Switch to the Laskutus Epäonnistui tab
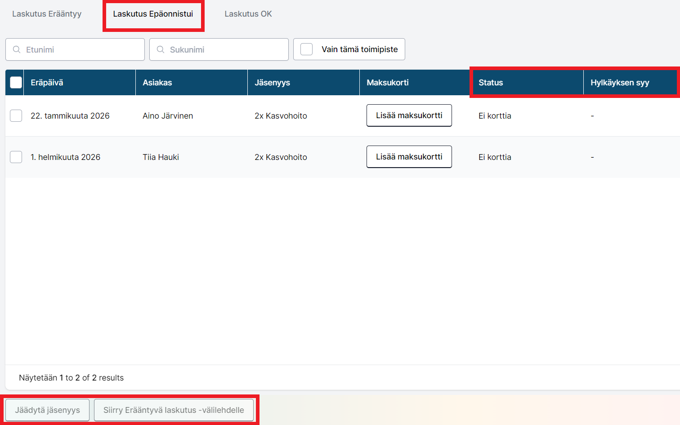 click(x=153, y=14)
